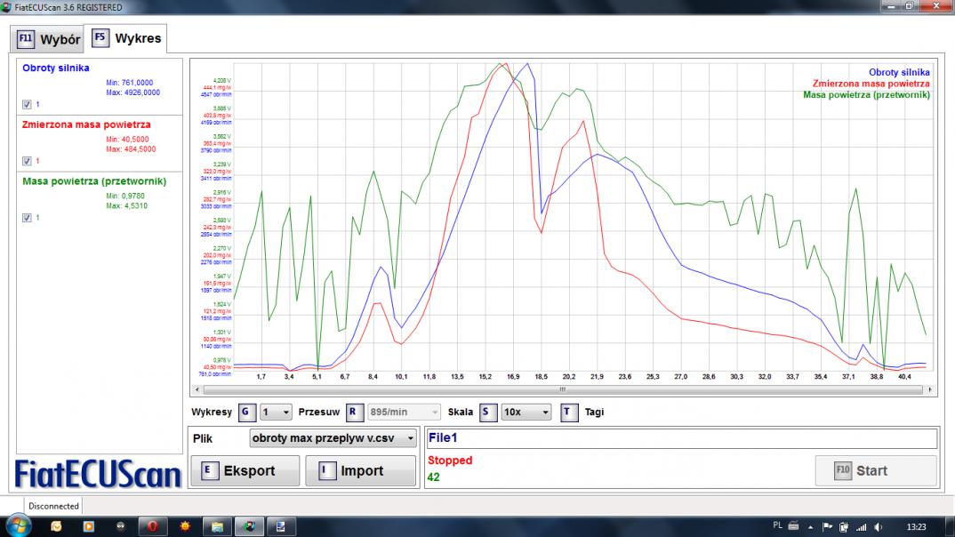Image resolution: width=955 pixels, height=537 pixels.
Task: Click the Windows Start orb
Action: coord(18,525)
